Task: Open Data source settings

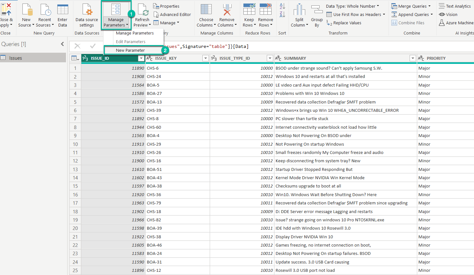Action: pos(86,15)
